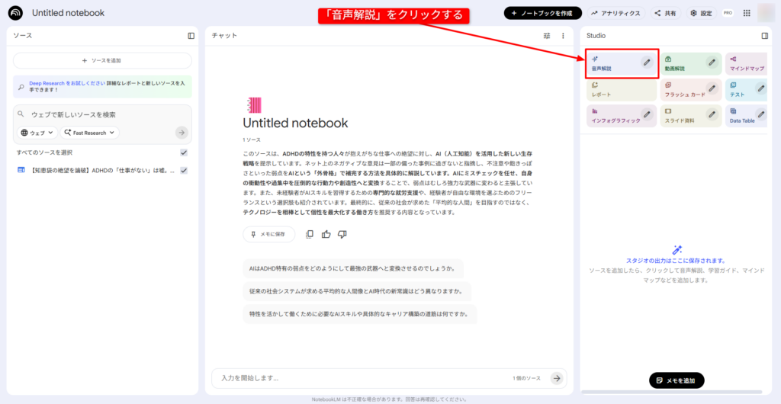The width and height of the screenshot is (781, 404).
Task: Select suggested question about 特性を活かして働く
Action: click(x=360, y=315)
